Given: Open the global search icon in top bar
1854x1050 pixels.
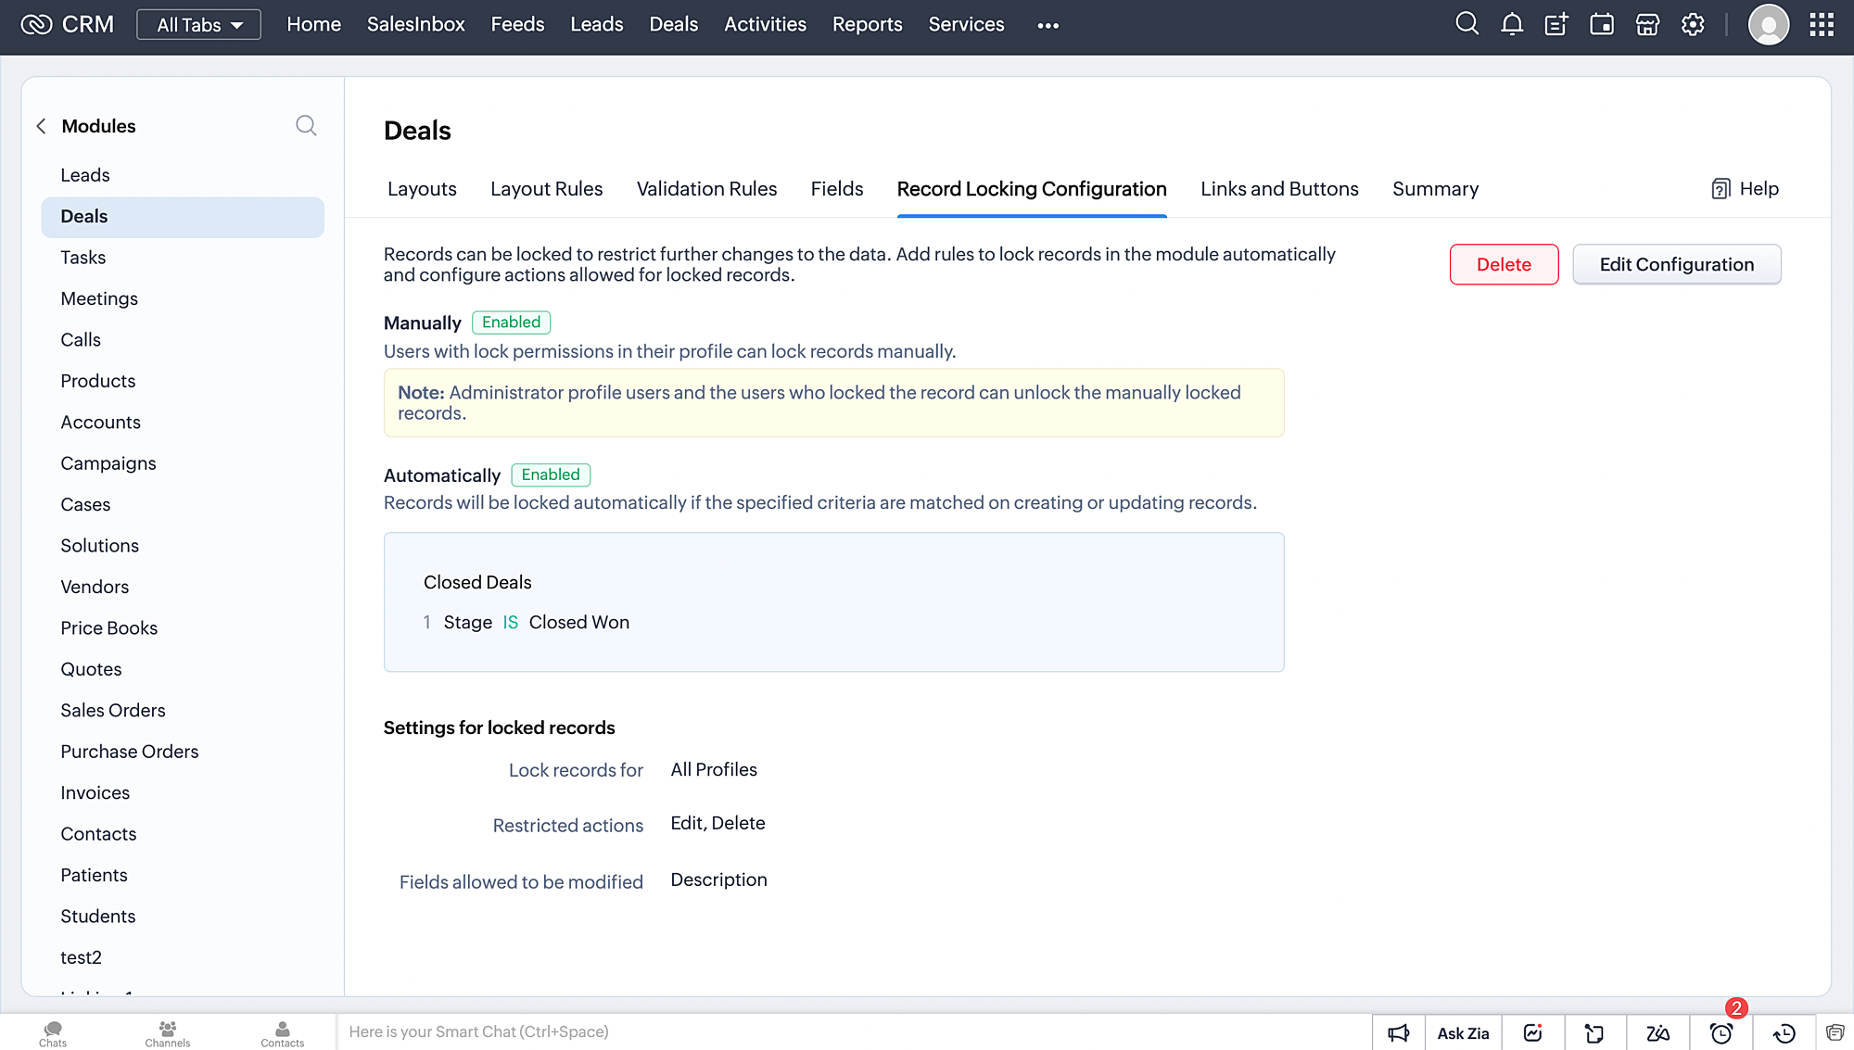Looking at the screenshot, I should [x=1467, y=24].
